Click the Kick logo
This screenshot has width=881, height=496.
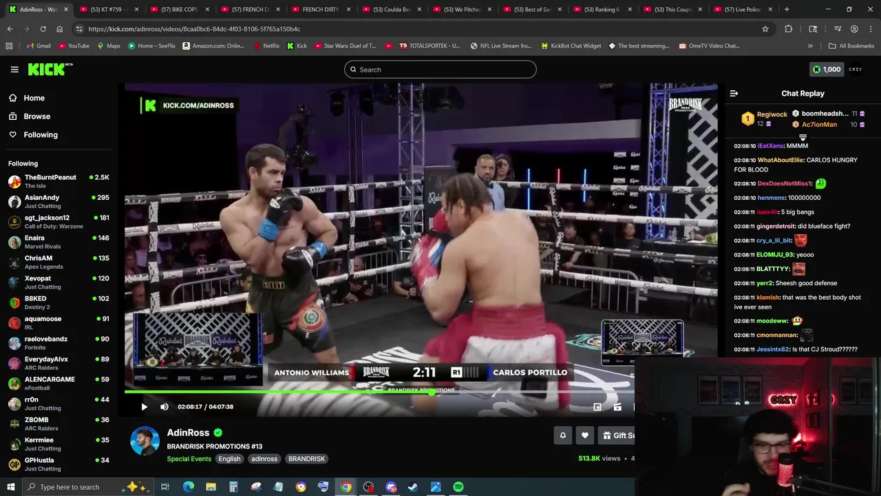[x=50, y=69]
